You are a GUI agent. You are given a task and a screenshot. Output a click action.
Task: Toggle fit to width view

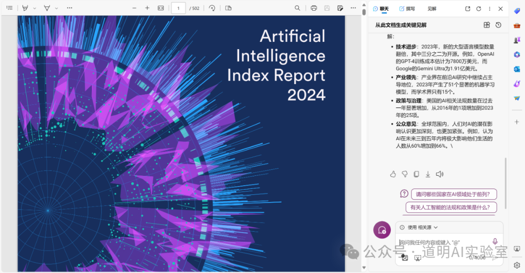[161, 8]
